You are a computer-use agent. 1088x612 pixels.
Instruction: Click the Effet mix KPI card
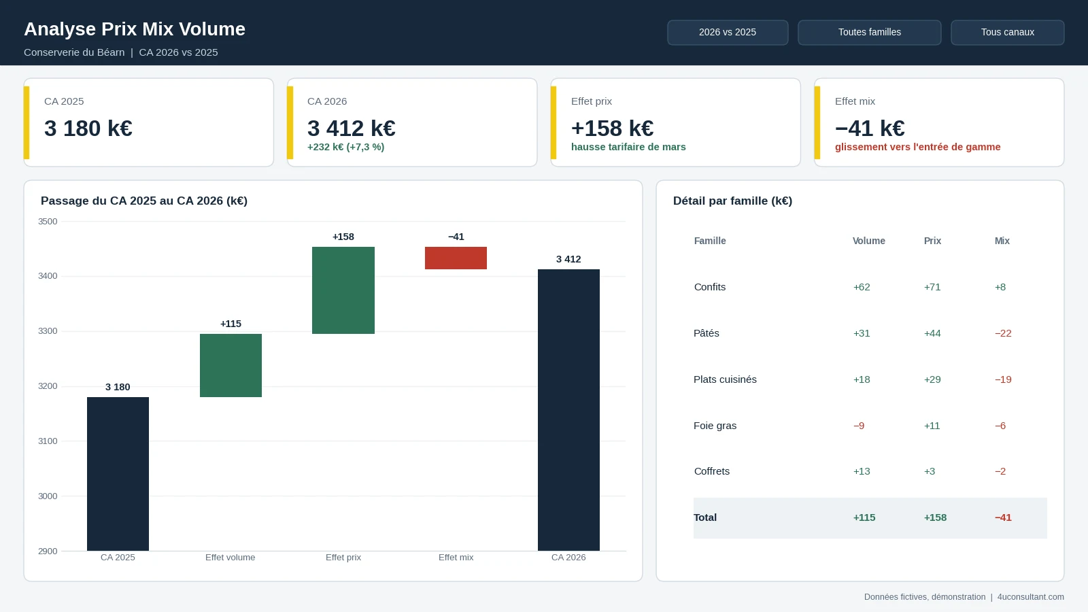pyautogui.click(x=939, y=122)
